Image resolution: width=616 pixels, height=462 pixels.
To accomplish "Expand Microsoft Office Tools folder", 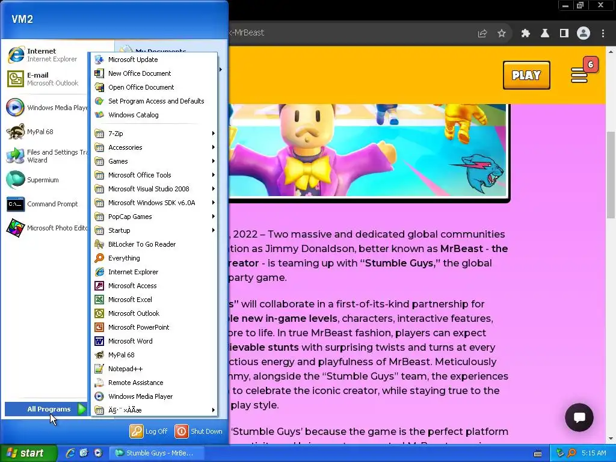I will tap(154, 175).
